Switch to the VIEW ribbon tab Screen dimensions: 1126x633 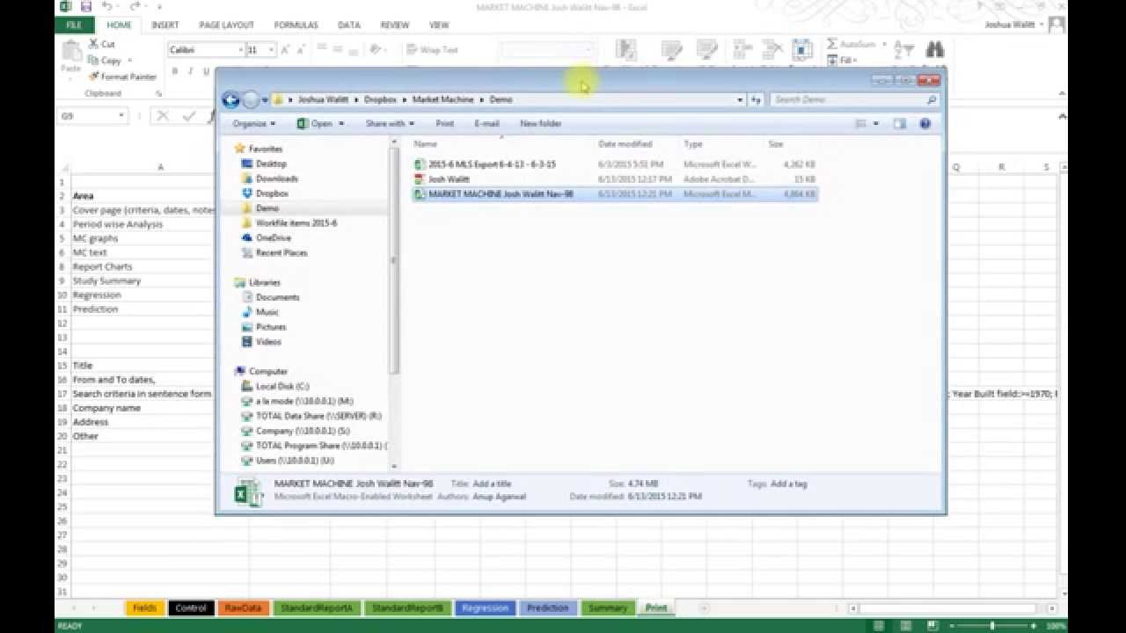(x=439, y=25)
